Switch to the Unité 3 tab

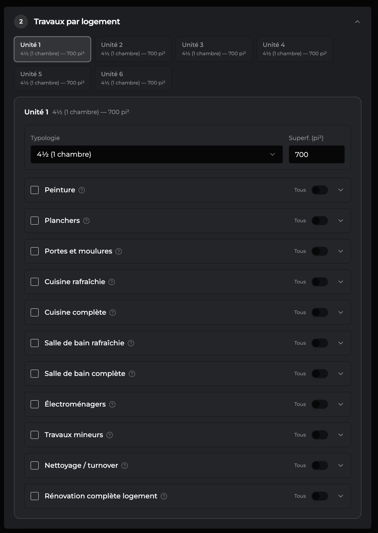tap(214, 49)
